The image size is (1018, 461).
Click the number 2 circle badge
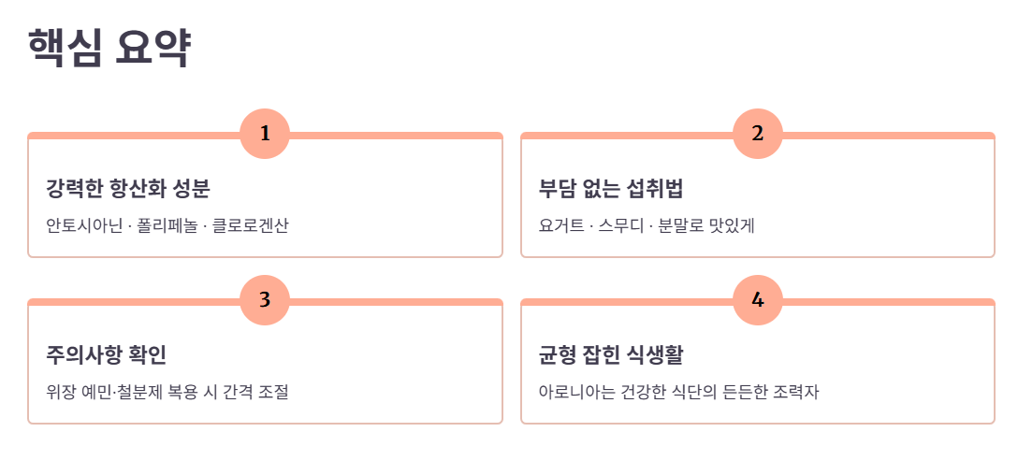758,134
